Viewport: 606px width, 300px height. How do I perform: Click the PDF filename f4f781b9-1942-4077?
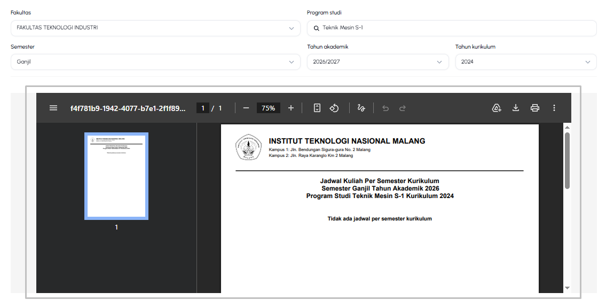coord(128,108)
